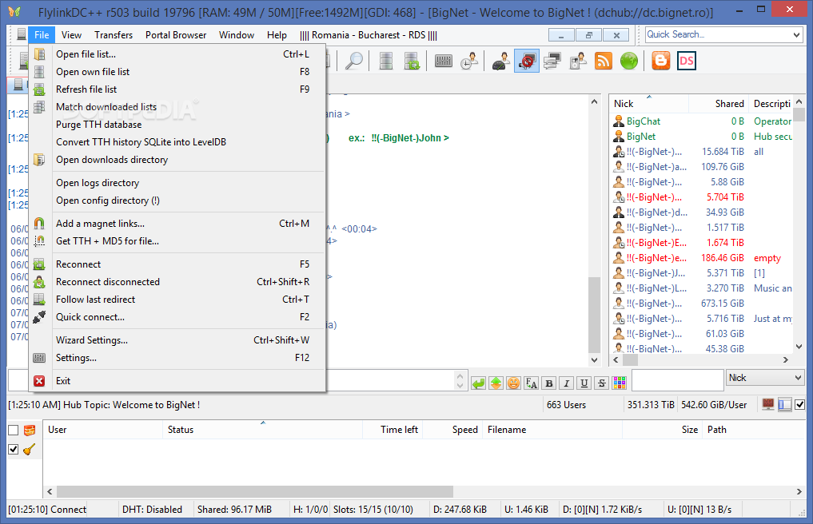
Task: Click the user list vertical scrollbar down arrow
Action: point(799,347)
